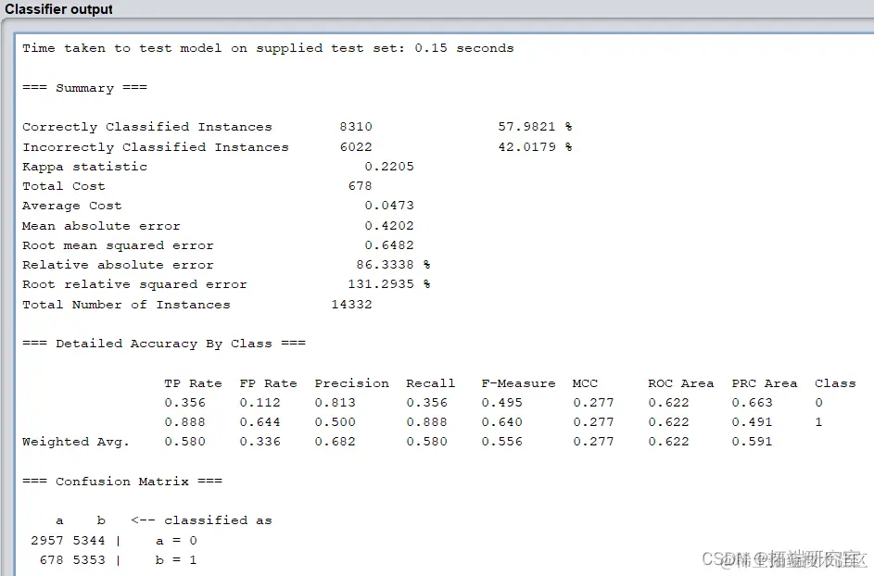874x576 pixels.
Task: Click the weighted Precision 0.682
Action: 335,442
